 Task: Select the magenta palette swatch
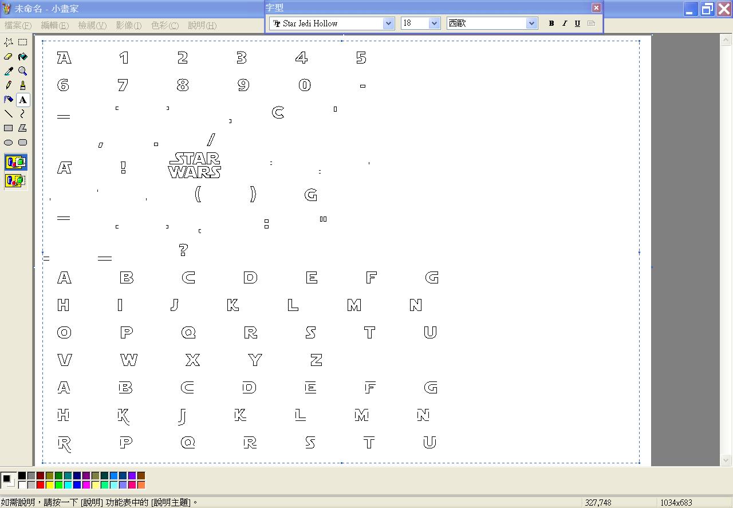[86, 485]
